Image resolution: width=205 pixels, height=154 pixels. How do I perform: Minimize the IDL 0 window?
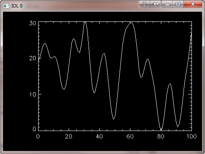click(167, 4)
